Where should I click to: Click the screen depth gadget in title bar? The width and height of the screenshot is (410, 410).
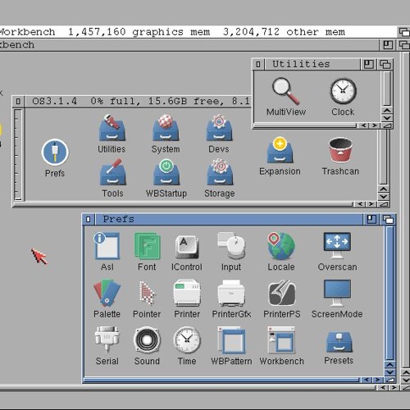pos(404,32)
